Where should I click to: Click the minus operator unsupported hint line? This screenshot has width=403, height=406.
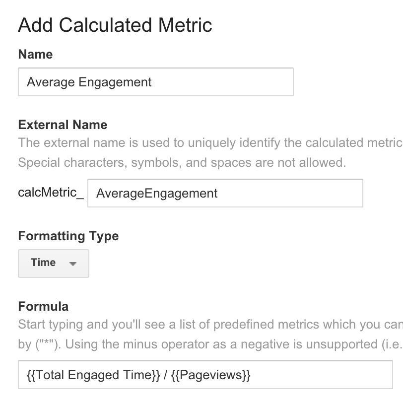click(x=210, y=344)
